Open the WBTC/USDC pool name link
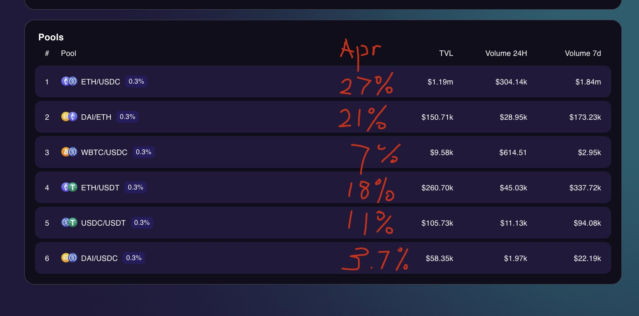Image resolution: width=639 pixels, height=316 pixels. tap(104, 153)
